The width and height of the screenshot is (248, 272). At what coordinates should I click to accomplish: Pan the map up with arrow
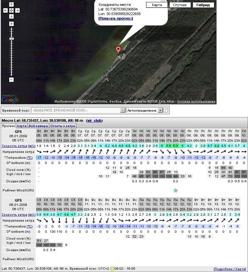(11, 5)
